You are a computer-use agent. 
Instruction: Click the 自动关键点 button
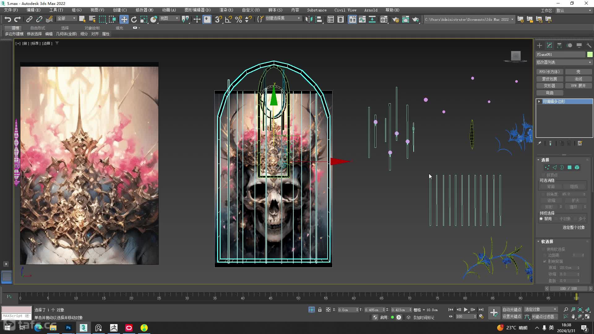coord(512,309)
